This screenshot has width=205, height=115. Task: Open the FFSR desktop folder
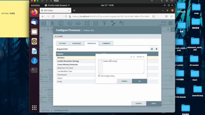(x=196, y=9)
